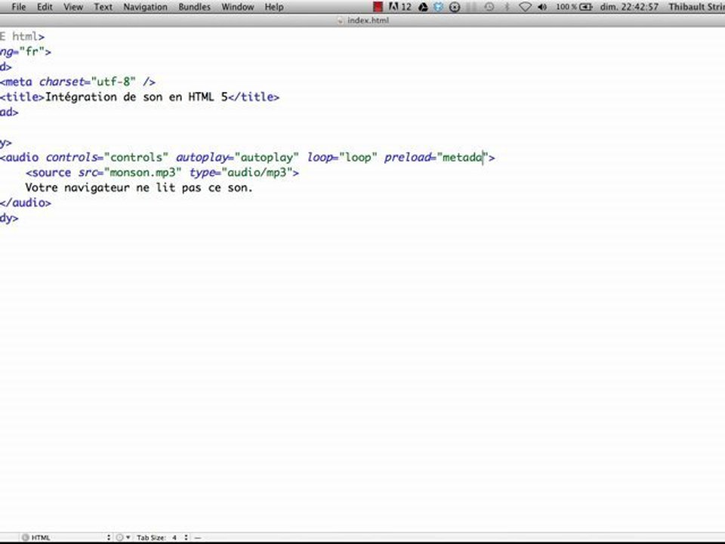The height and width of the screenshot is (544, 725).
Task: Click the title text "Intégration de son en HTML 5"
Action: [x=137, y=97]
